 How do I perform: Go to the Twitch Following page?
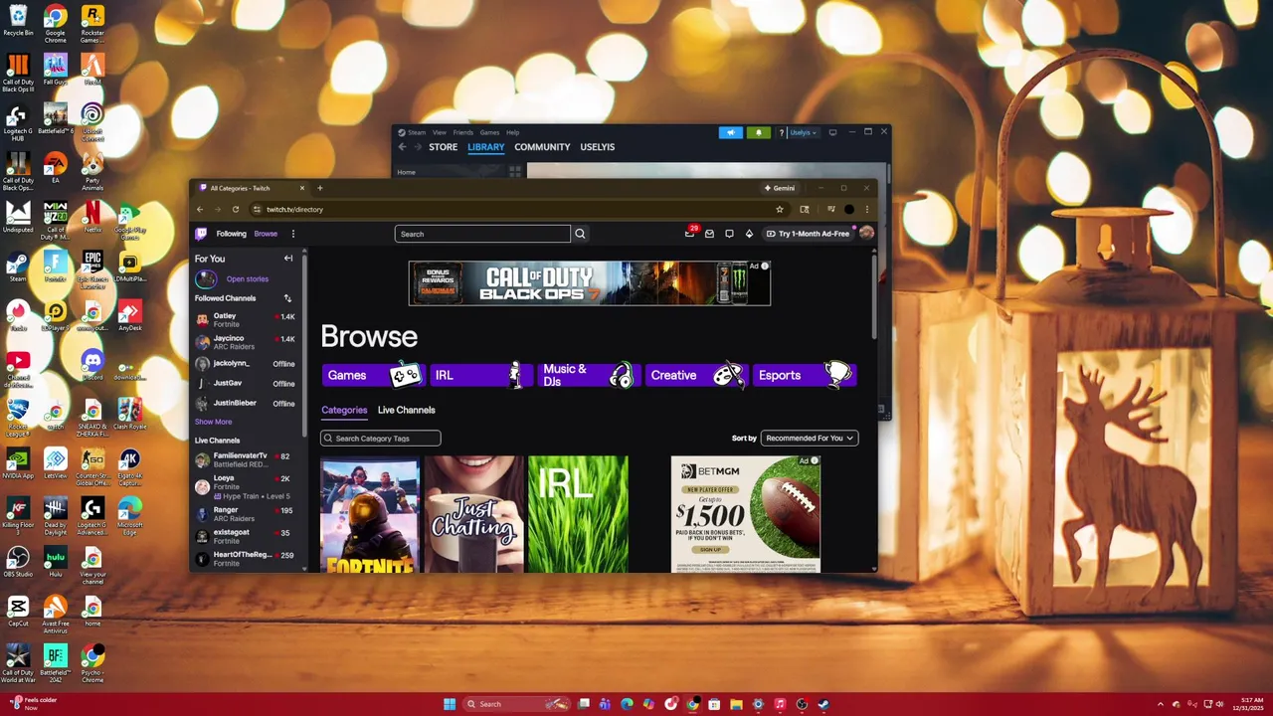point(231,234)
